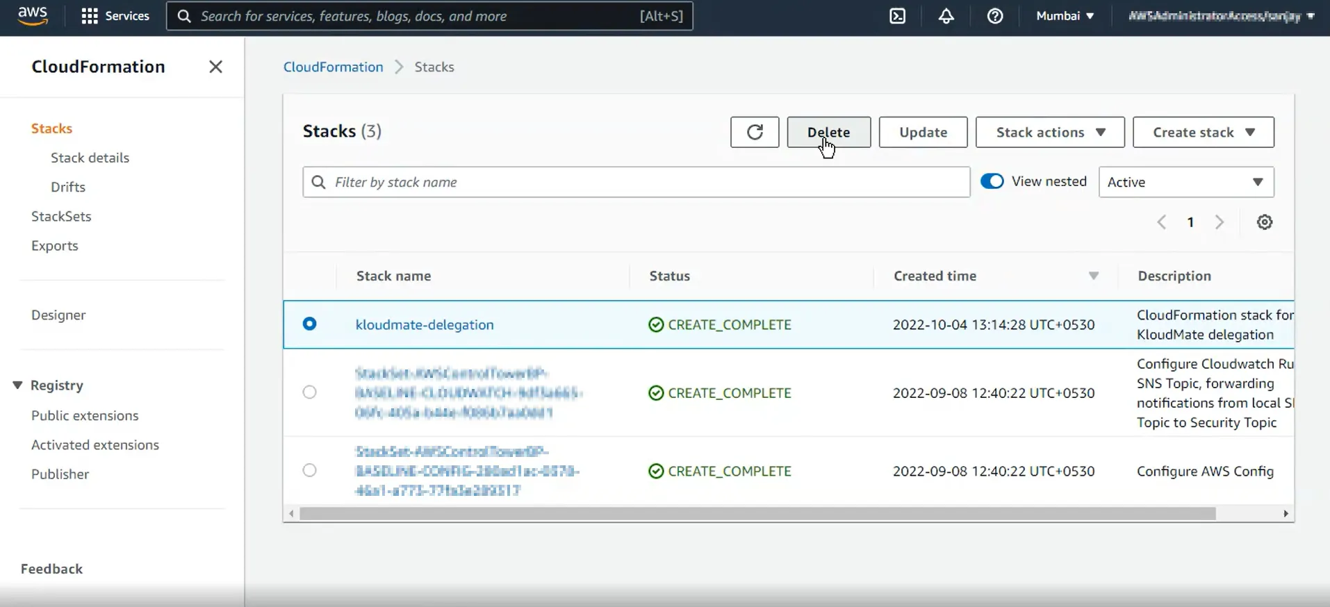Refresh the stacks list

point(755,132)
